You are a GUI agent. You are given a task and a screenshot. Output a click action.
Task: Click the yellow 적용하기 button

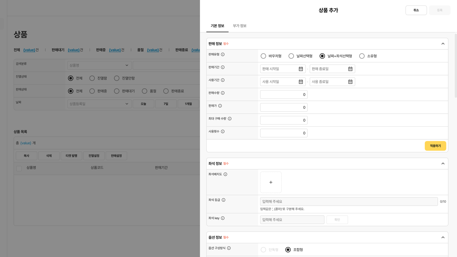coord(435,146)
